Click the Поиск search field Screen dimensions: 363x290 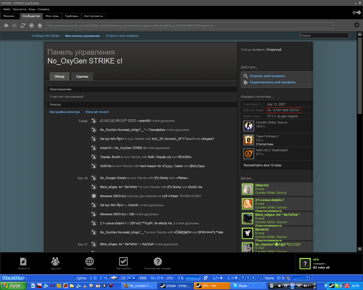(x=324, y=35)
